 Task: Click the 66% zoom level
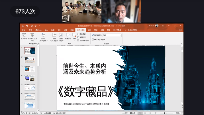coord(178,113)
